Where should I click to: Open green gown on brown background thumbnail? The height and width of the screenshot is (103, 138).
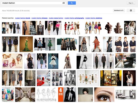26,44
